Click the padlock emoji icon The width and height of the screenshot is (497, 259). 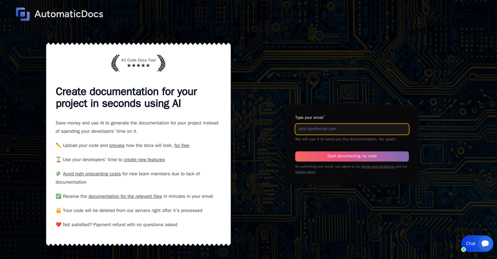(x=58, y=210)
